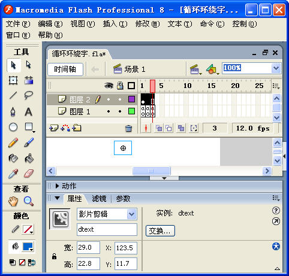The width and height of the screenshot is (289, 276).
Task: Click the No Color icon
Action: (x=22, y=262)
